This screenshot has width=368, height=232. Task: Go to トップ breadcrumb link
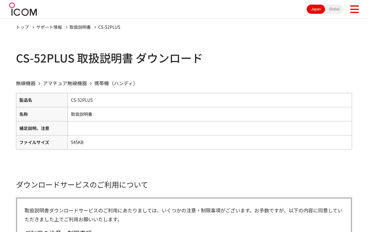point(22,27)
